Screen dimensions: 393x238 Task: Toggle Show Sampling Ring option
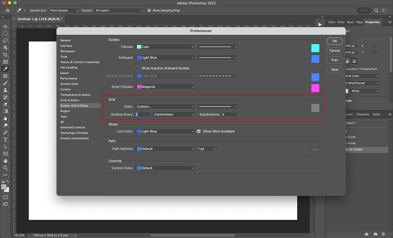coord(149,10)
